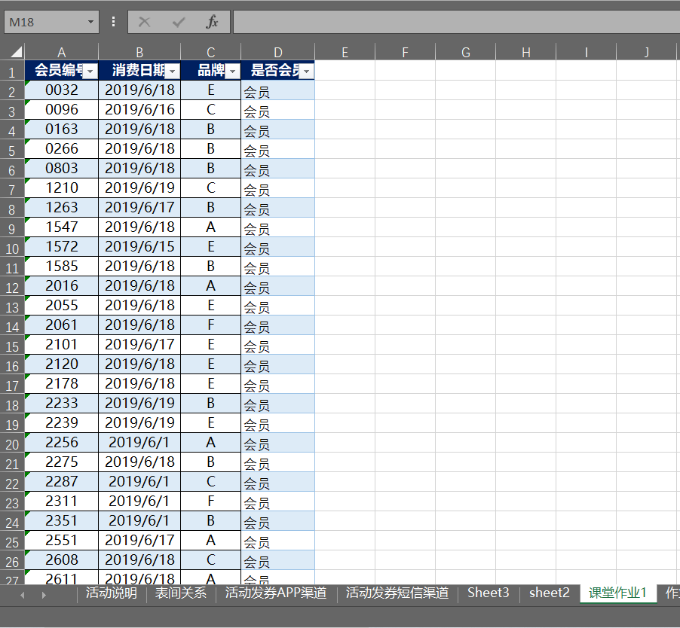
Task: Open the 品牌 filter dropdown
Action: click(232, 71)
